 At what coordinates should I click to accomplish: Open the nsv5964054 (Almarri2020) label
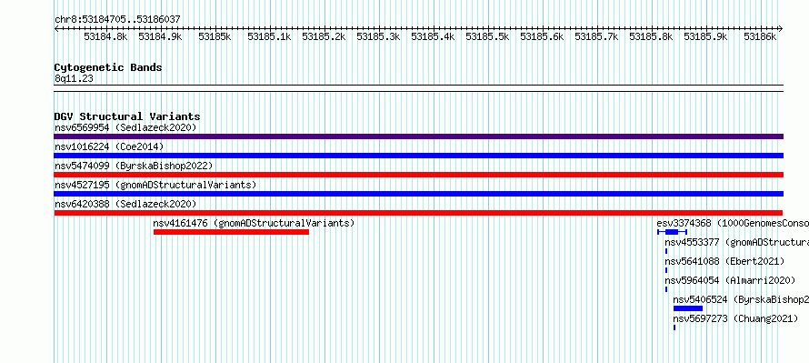click(x=730, y=280)
